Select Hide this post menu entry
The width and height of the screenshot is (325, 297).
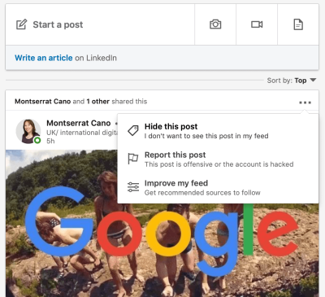pyautogui.click(x=218, y=131)
